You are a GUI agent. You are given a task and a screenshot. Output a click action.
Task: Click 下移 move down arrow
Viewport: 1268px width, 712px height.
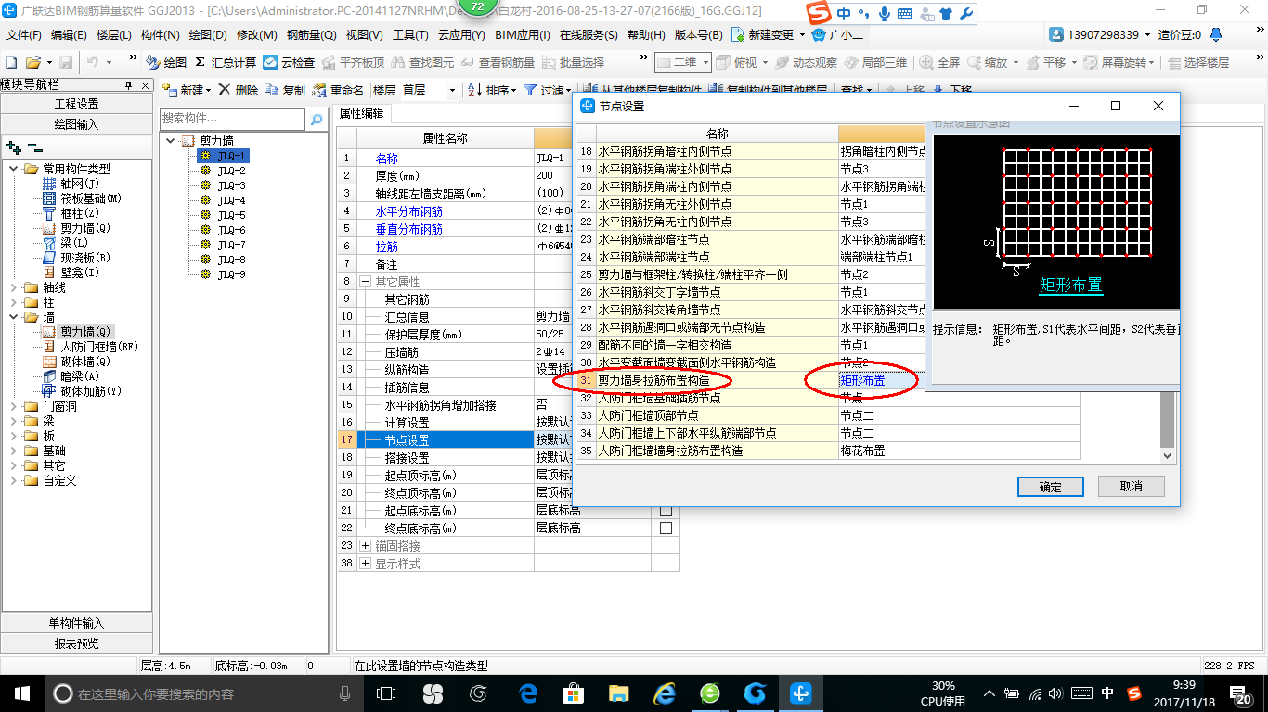(x=952, y=90)
